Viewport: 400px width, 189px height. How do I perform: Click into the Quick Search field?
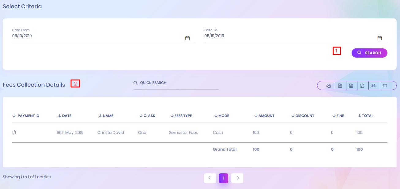[178, 83]
